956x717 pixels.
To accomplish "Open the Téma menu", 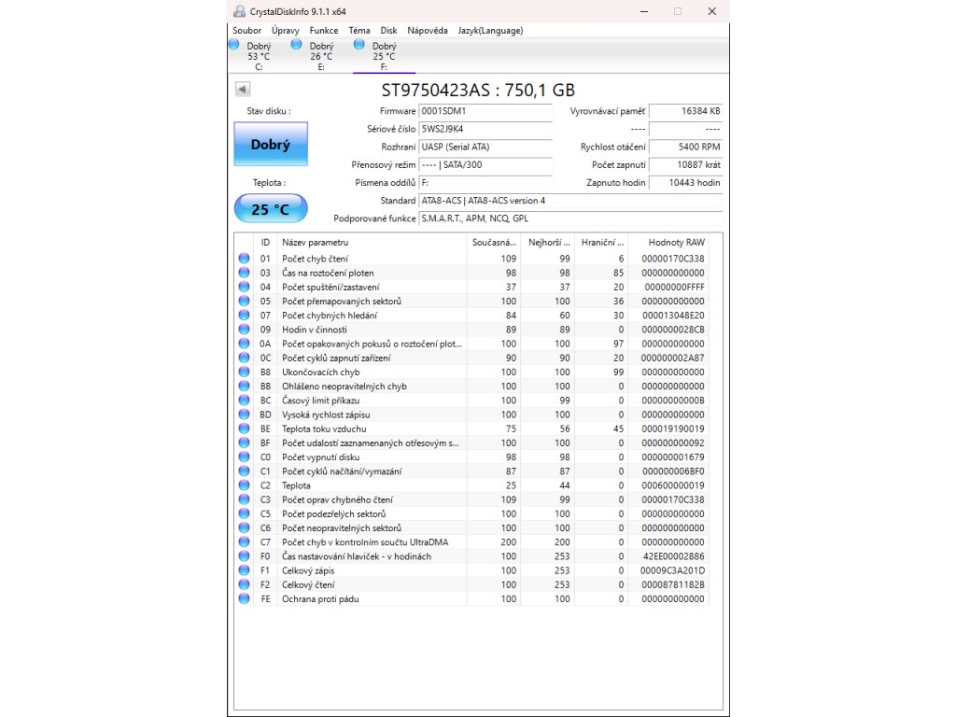I will (358, 30).
